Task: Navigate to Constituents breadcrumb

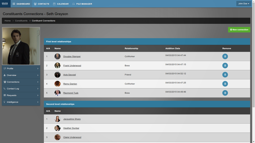Action: 21,21
